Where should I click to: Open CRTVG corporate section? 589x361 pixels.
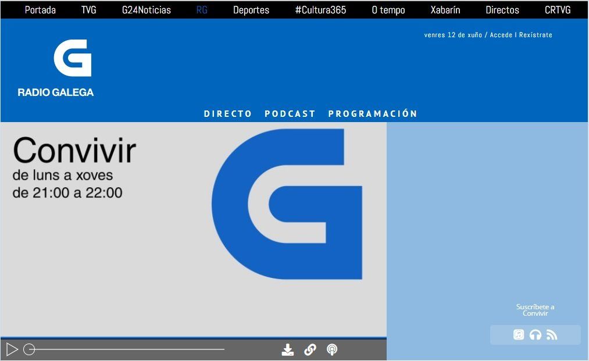(558, 10)
